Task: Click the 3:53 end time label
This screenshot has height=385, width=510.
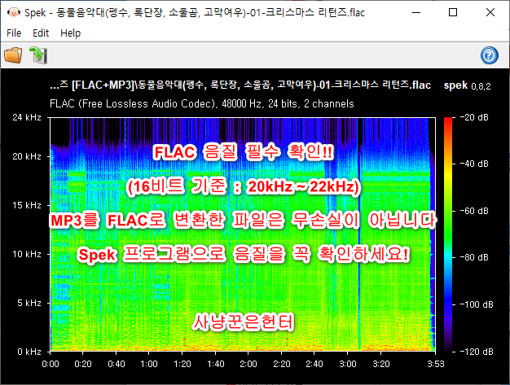Action: (436, 364)
